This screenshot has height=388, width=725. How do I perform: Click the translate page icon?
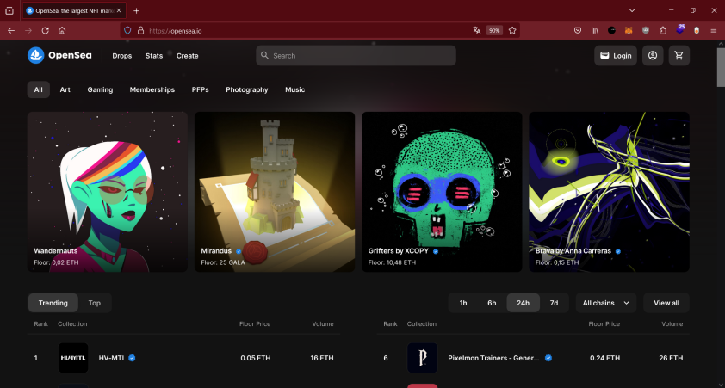point(477,30)
